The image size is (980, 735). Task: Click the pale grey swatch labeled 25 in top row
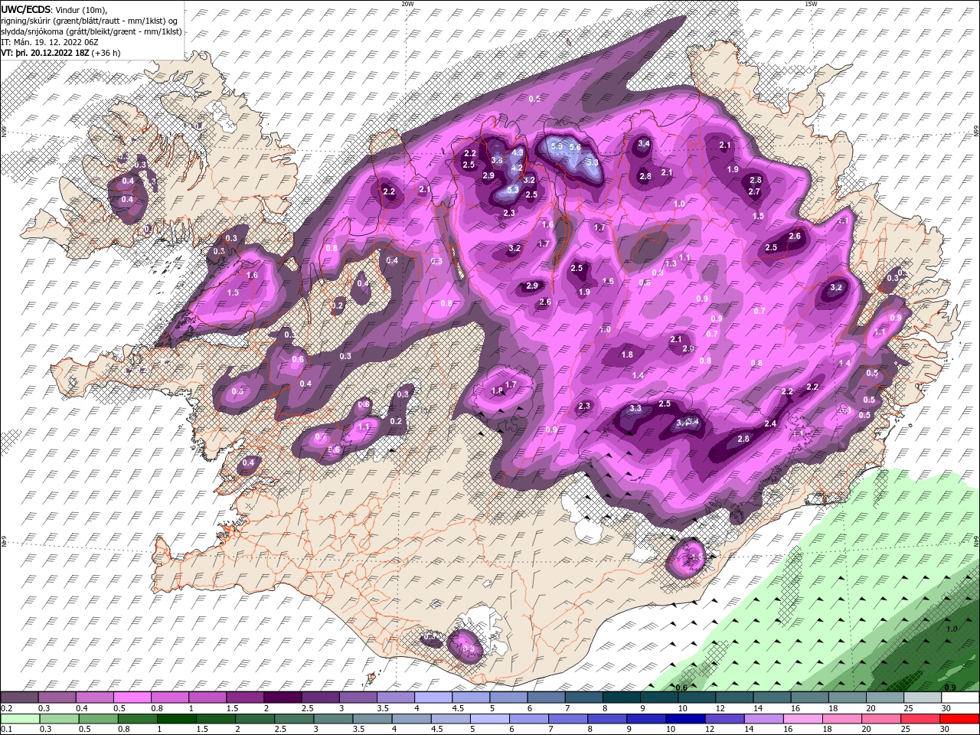[x=922, y=697]
